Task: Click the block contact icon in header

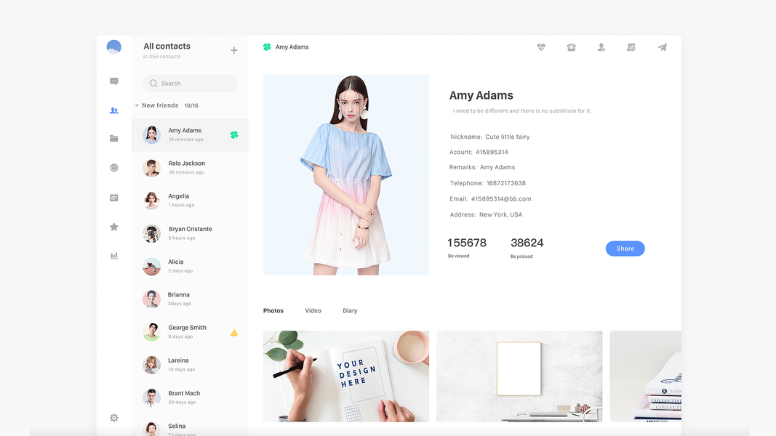Action: click(x=631, y=47)
